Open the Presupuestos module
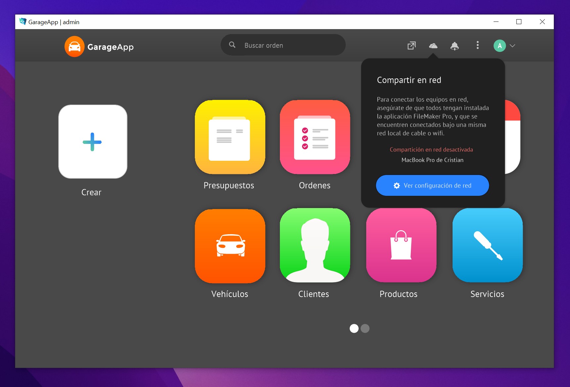 coord(230,137)
